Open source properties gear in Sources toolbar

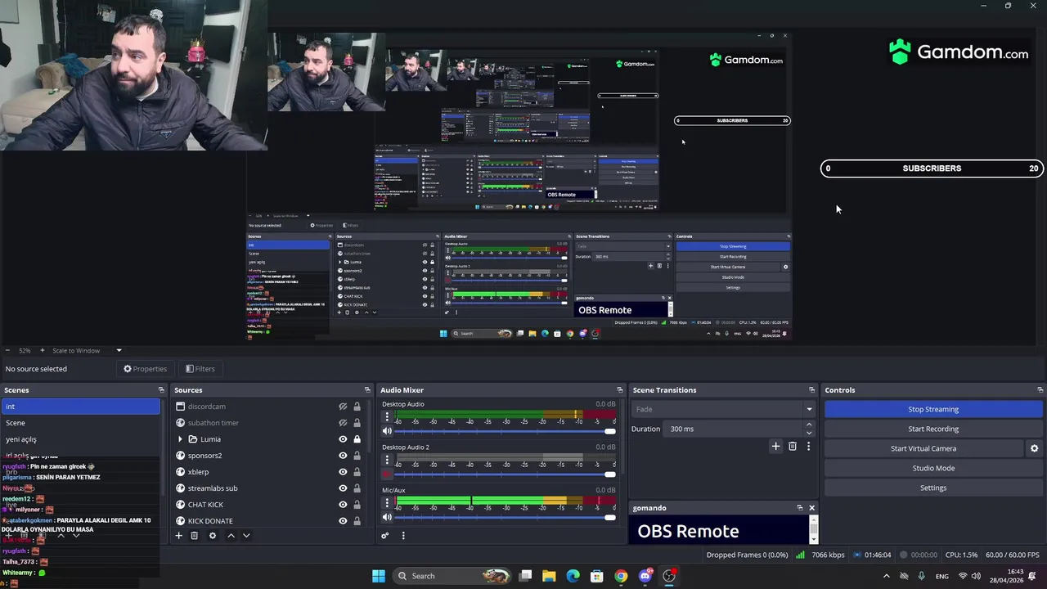[x=213, y=536]
